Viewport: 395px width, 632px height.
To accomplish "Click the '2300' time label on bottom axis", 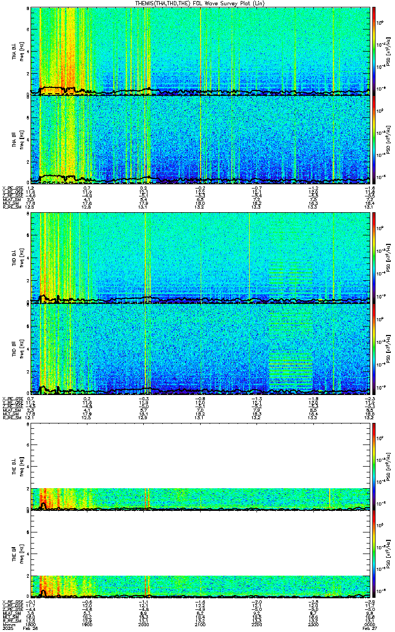I will [x=313, y=624].
